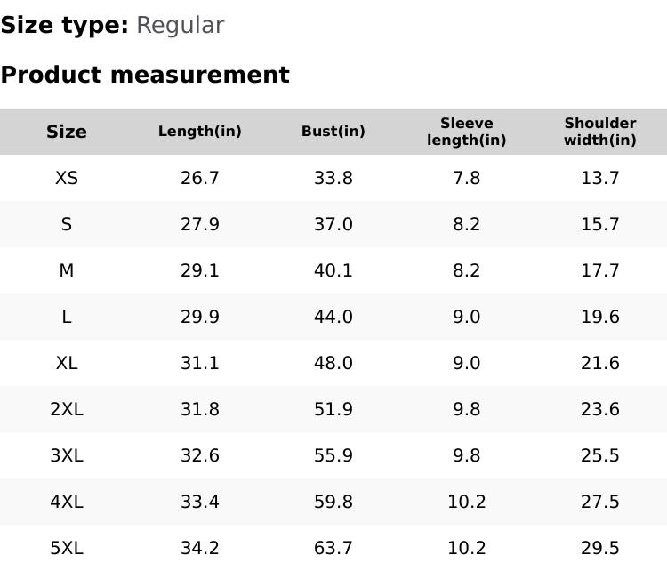
Task: Click the Regular size type value
Action: pyautogui.click(x=180, y=26)
